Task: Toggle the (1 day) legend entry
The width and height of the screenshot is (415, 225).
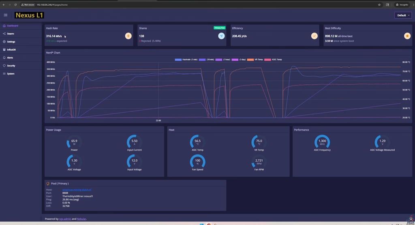Action: (x=238, y=60)
